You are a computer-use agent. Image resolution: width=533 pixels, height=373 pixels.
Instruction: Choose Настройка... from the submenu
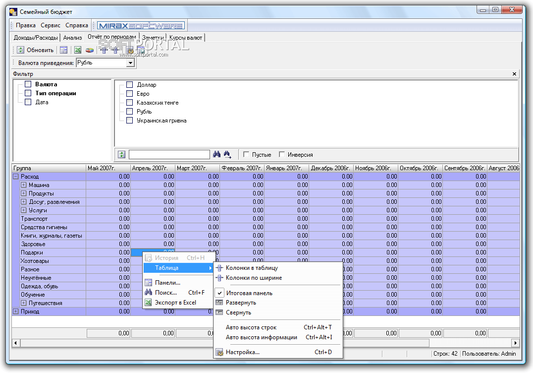[242, 353]
